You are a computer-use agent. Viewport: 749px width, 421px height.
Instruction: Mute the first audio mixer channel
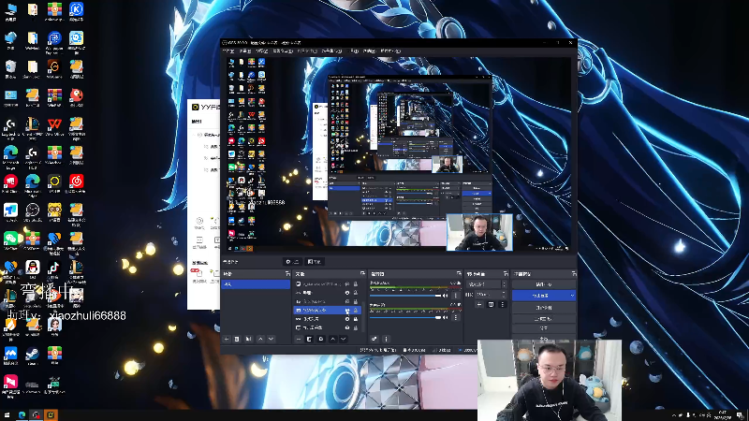click(446, 296)
